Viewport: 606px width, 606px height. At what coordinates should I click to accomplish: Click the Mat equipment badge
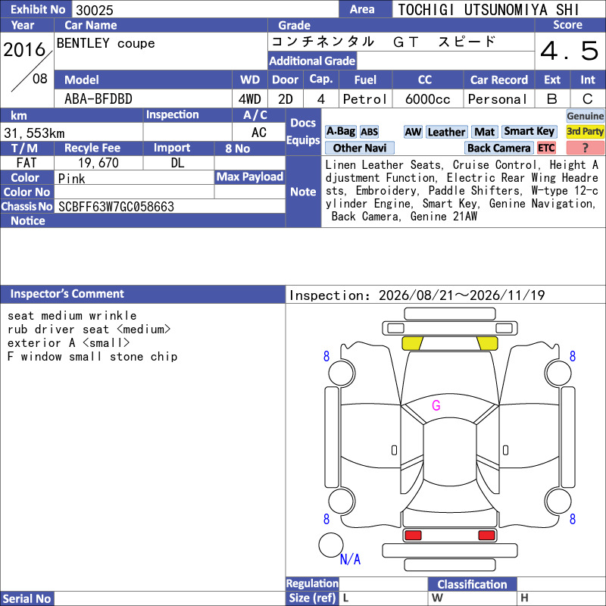tap(484, 132)
